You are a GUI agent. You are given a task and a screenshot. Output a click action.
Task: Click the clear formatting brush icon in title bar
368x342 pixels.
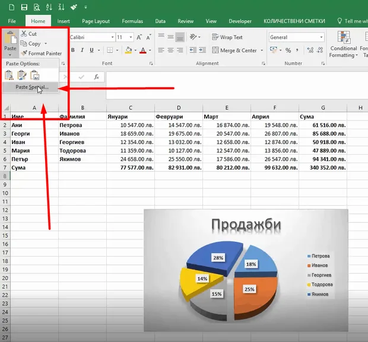[74, 7]
